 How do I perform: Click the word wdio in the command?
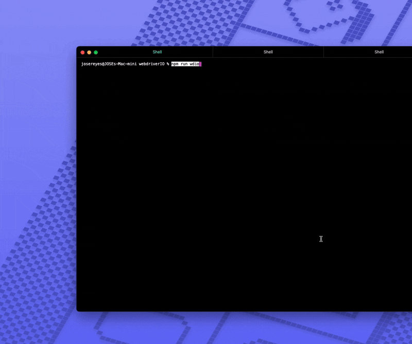(x=194, y=64)
